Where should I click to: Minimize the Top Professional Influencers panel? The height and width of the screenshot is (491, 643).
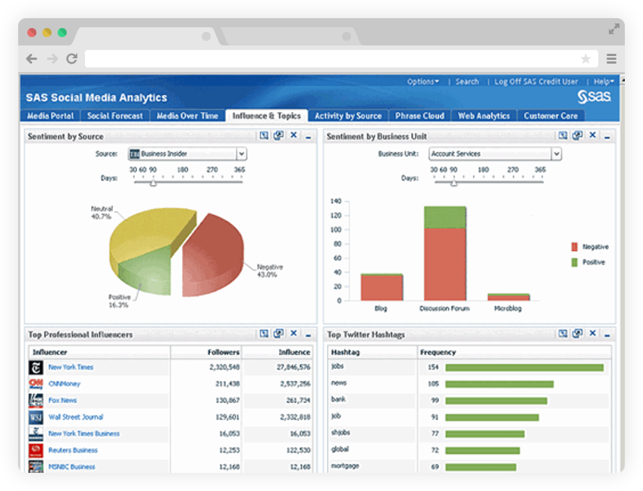309,336
